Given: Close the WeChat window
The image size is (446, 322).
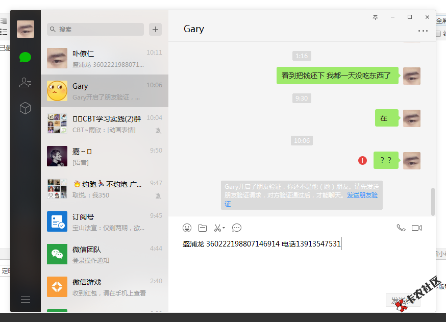Looking at the screenshot, I should [427, 17].
